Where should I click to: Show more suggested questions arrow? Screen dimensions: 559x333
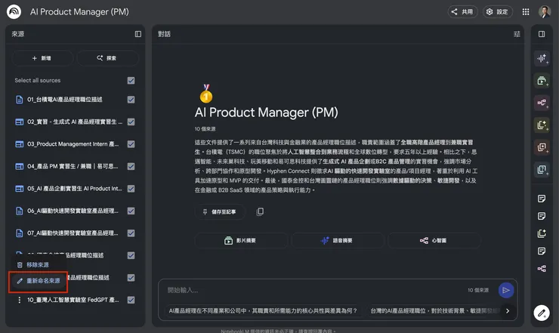[x=508, y=311]
